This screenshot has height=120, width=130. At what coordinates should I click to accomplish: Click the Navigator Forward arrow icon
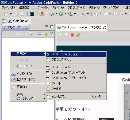[x=24, y=34]
